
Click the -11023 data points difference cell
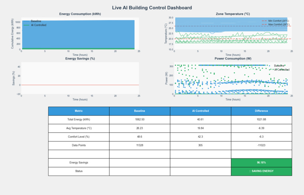tap(261, 145)
